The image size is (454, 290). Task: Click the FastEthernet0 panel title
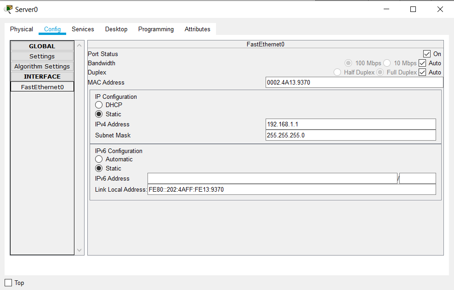click(x=266, y=44)
